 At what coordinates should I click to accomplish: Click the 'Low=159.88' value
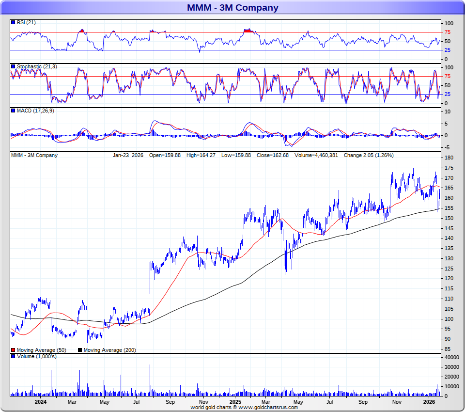[x=236, y=155]
